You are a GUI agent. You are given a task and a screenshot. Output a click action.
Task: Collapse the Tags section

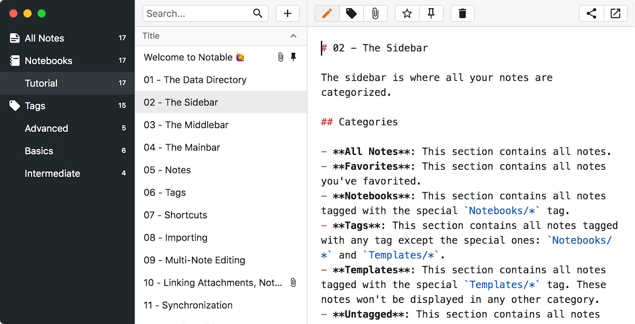[35, 106]
